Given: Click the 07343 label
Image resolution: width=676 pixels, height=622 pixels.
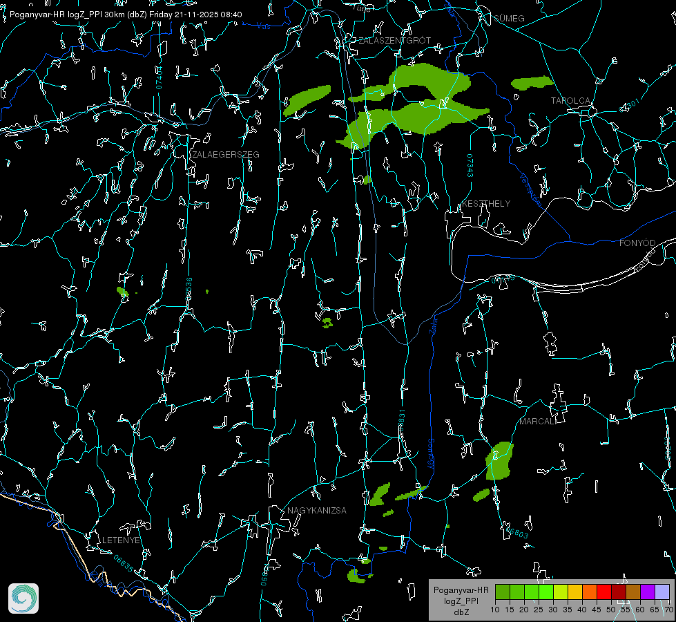Looking at the screenshot, I should coord(470,165).
